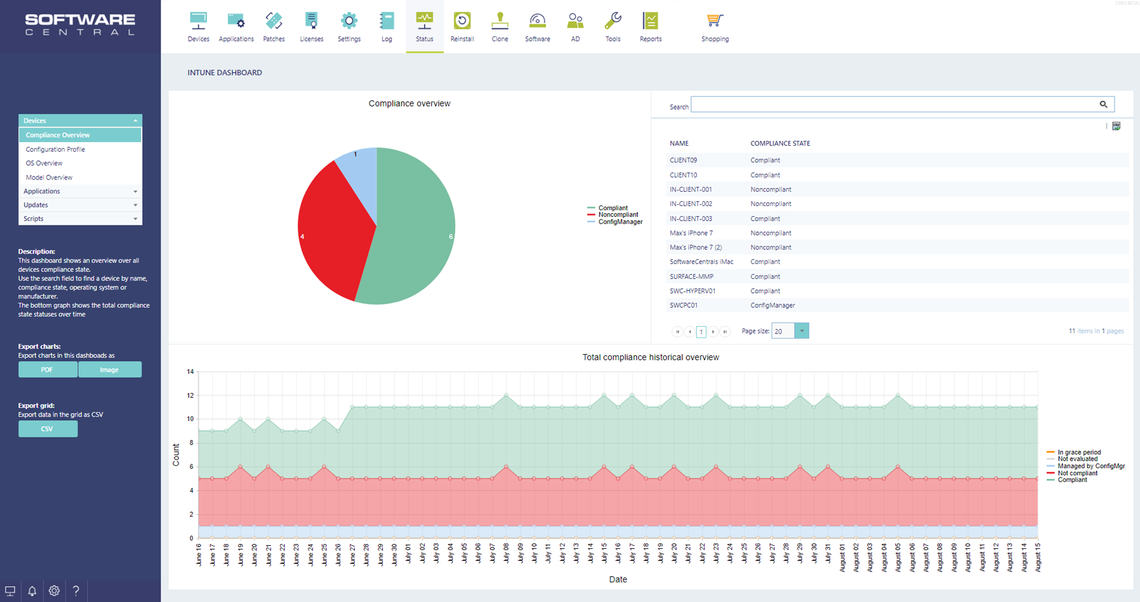The width and height of the screenshot is (1140, 602).
Task: Click the Patches icon in top toolbar
Action: [274, 27]
